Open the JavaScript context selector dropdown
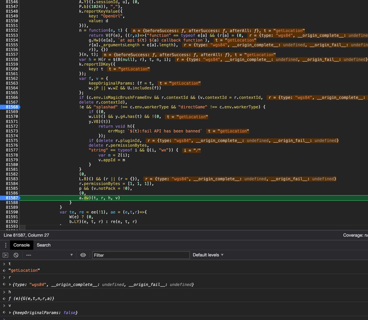This screenshot has height=320, width=368. (x=49, y=255)
